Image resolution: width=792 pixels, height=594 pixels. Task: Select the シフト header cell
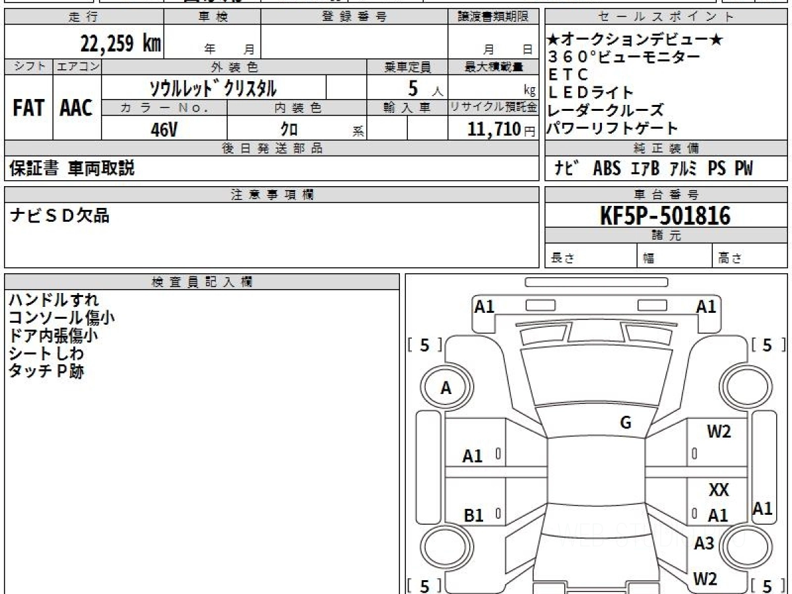(x=28, y=67)
